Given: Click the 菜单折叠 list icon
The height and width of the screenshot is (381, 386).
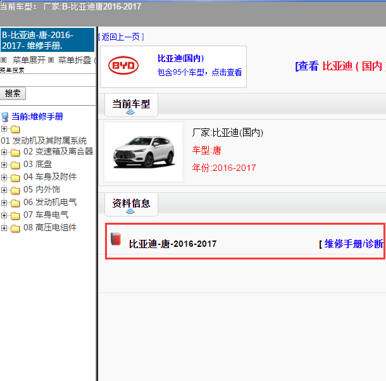Looking at the screenshot, I should click(51, 59).
